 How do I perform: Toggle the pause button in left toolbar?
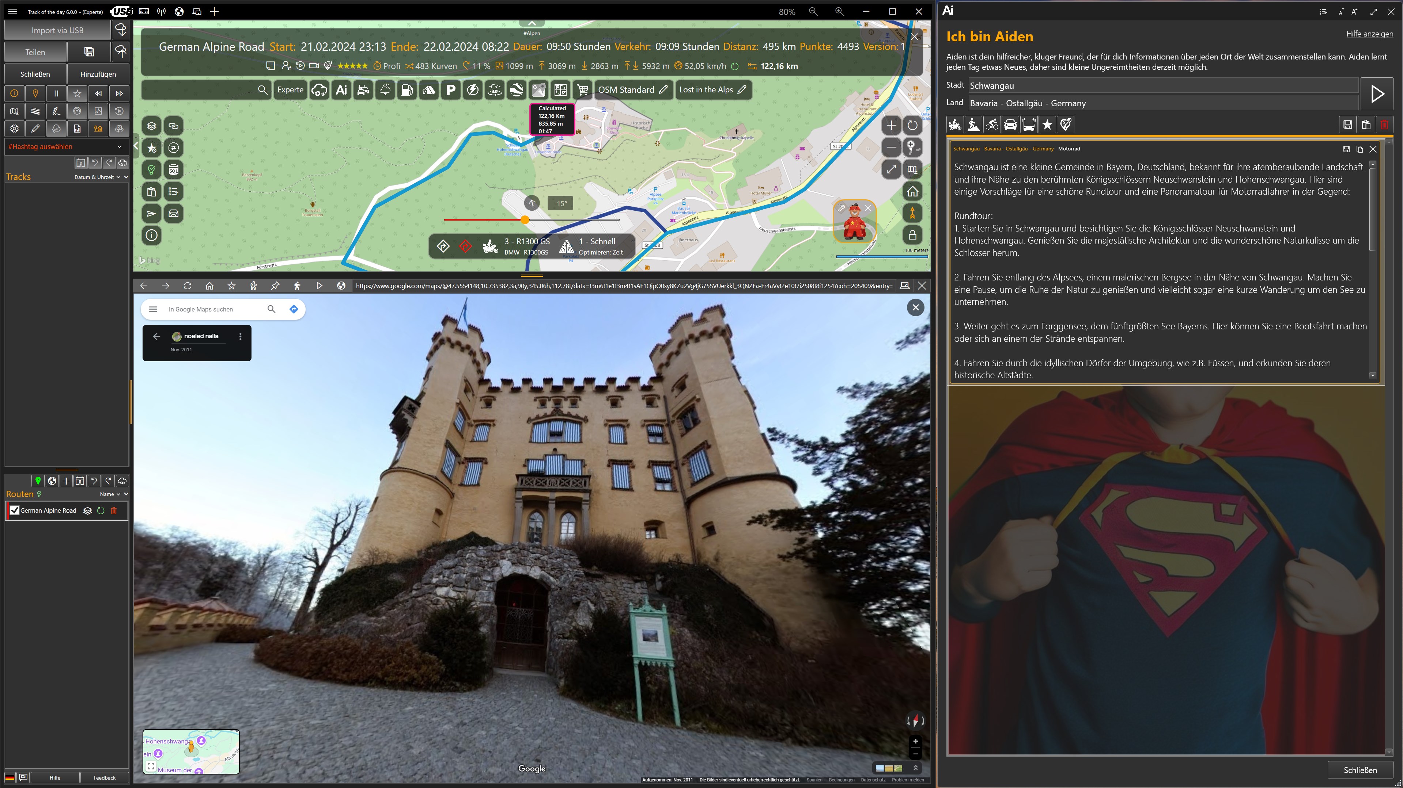[56, 93]
